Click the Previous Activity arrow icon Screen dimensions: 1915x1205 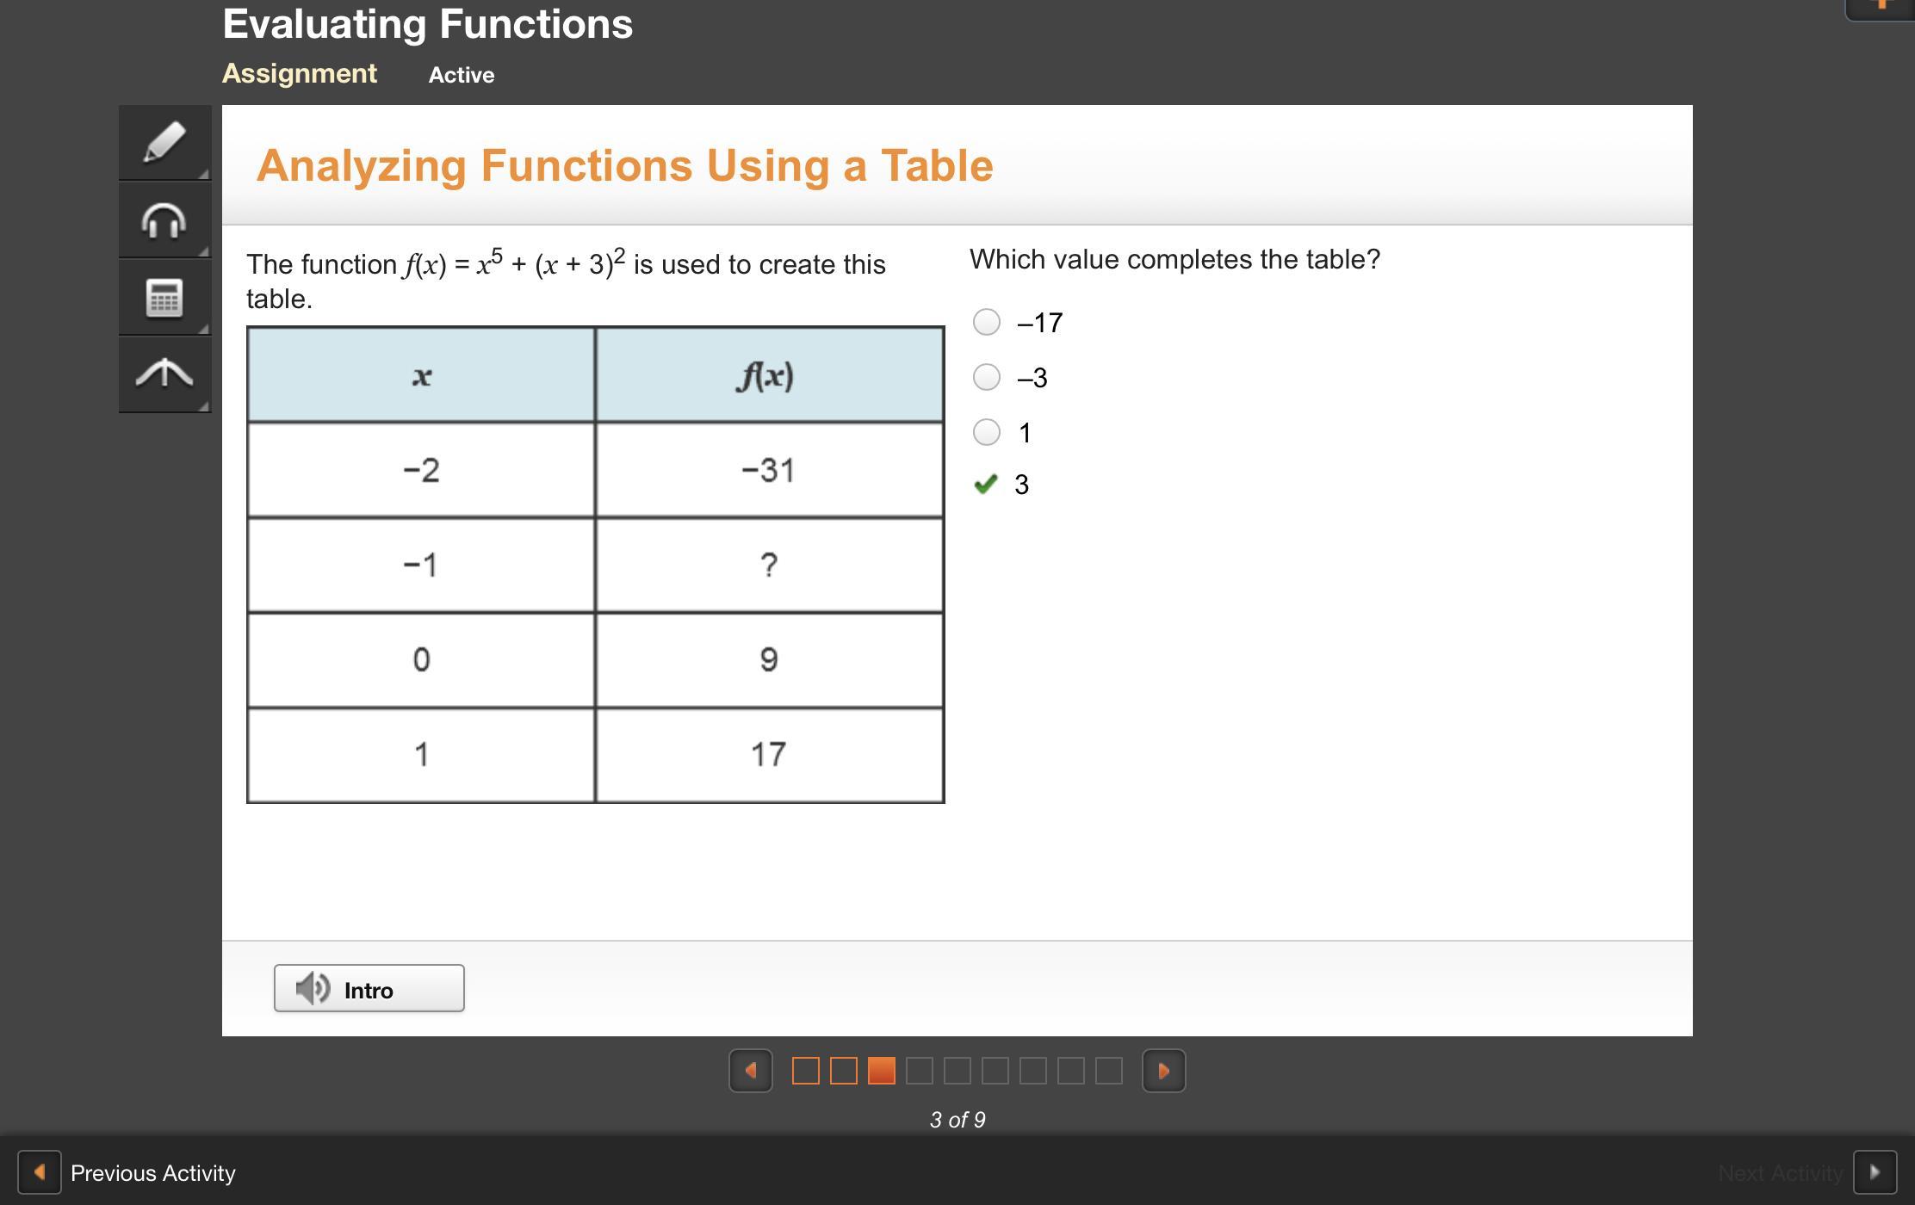(x=40, y=1172)
